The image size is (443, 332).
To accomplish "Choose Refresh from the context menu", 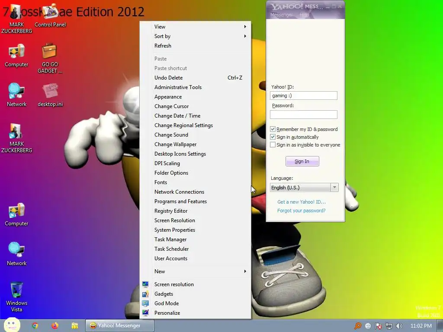I will point(195,46).
